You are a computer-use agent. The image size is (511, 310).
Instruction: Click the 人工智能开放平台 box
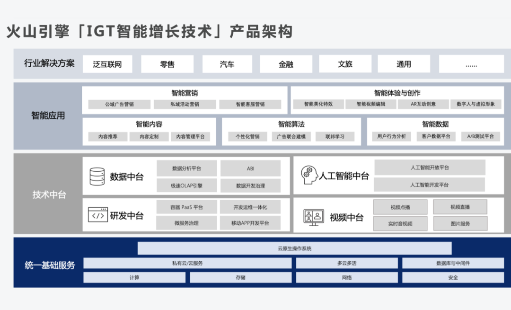point(430,168)
